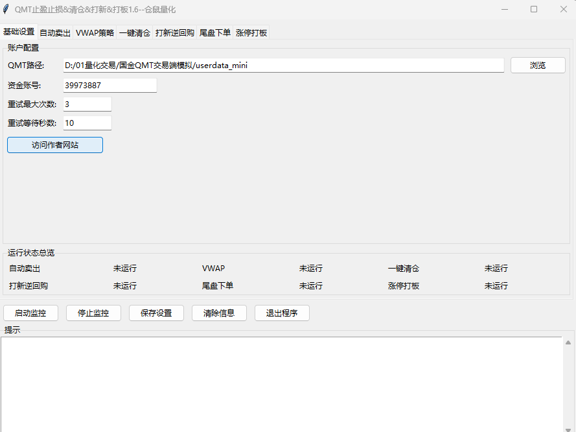Switch to the 基础设置 tab
576x432 pixels.
(x=19, y=32)
